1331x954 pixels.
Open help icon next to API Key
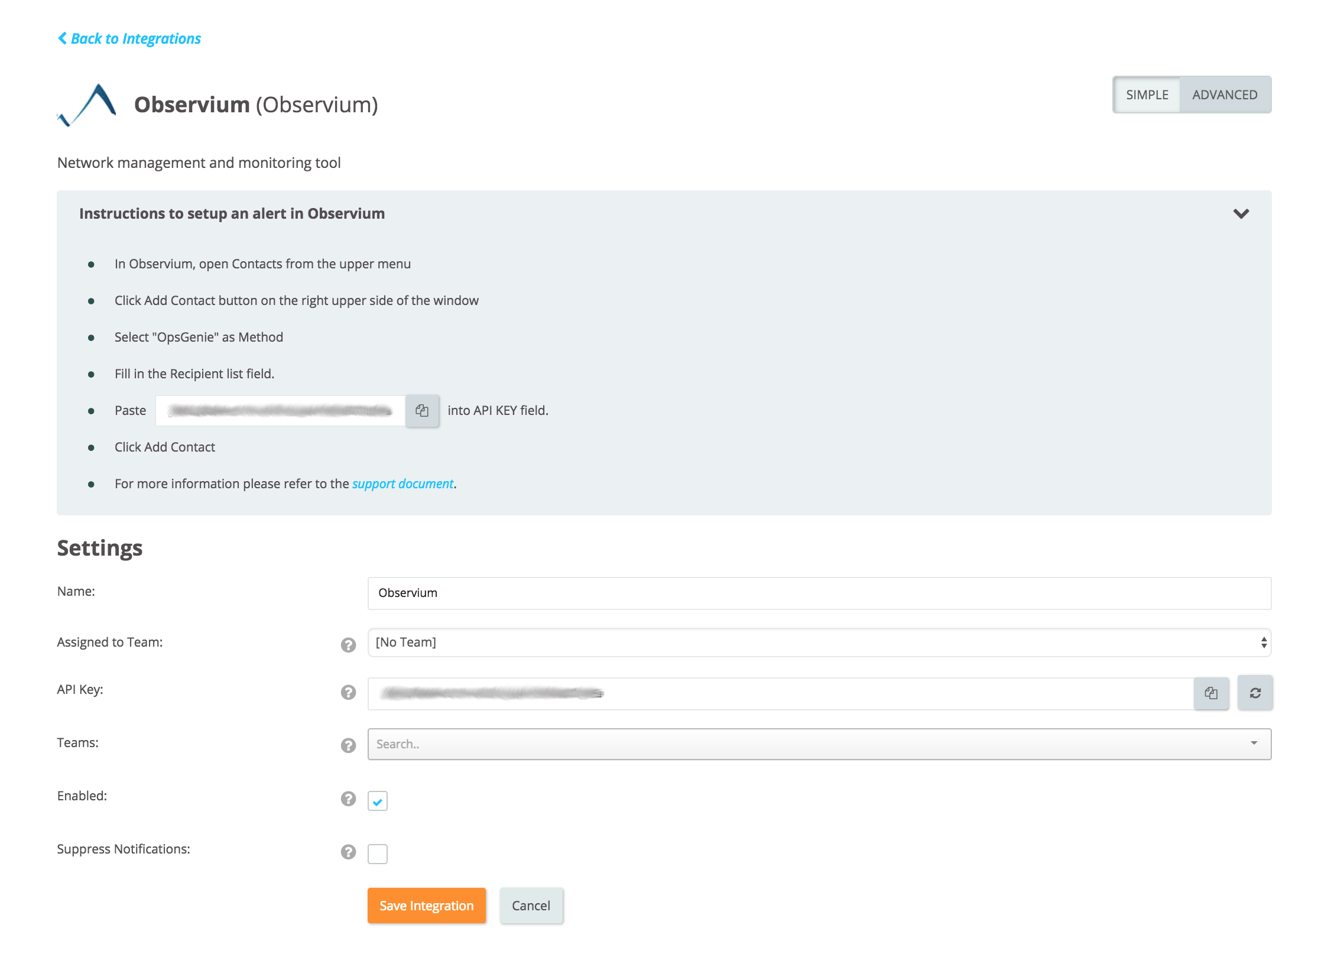coord(348,692)
